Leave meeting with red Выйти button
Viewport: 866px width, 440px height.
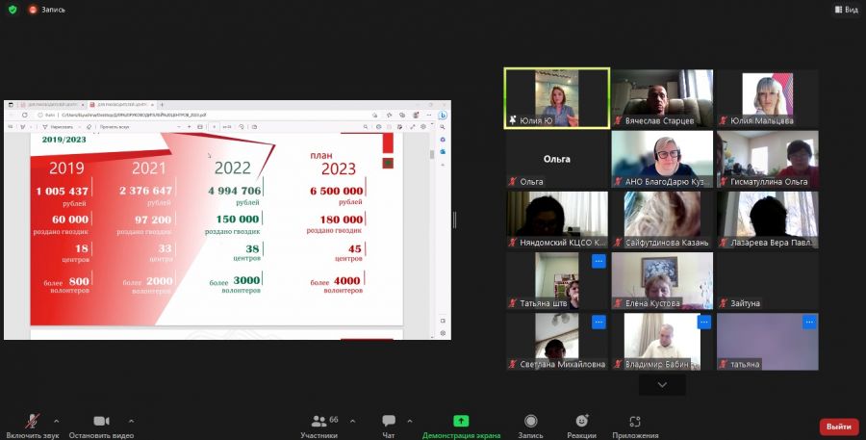839,427
